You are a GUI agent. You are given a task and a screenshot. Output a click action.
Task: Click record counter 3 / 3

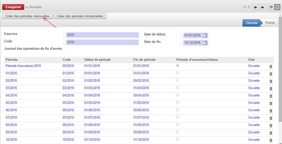246,7
